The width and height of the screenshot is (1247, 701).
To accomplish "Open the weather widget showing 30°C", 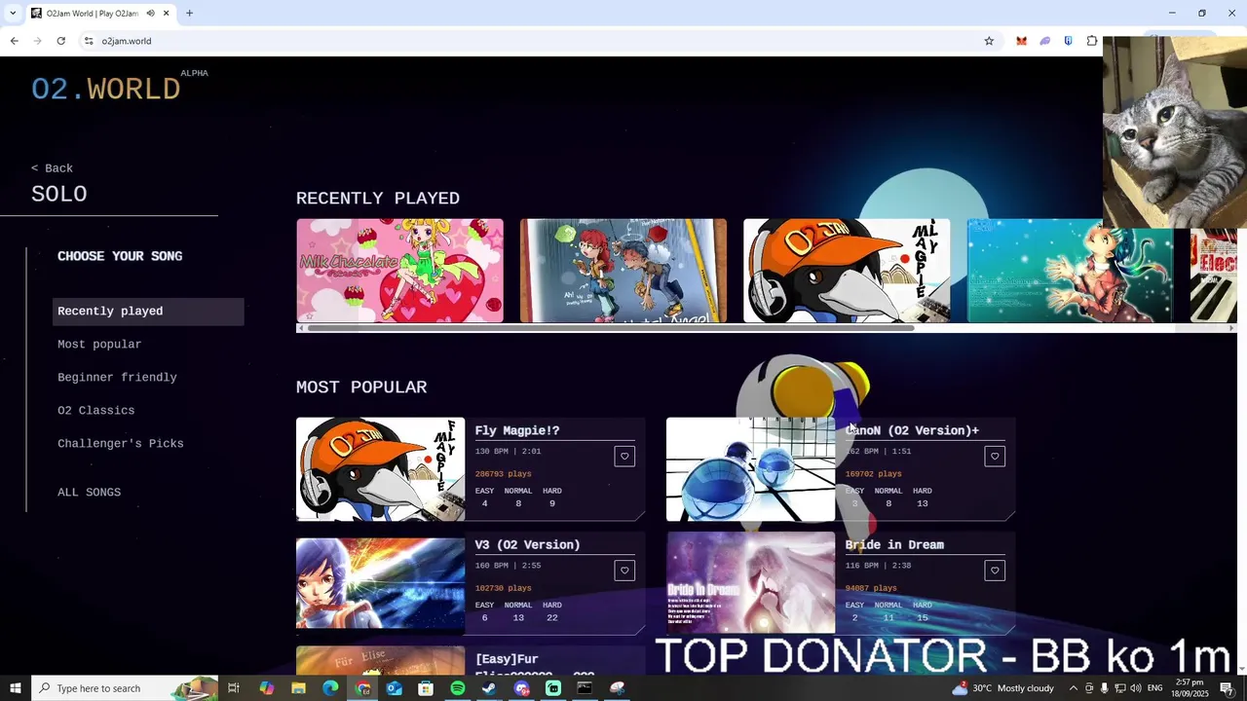I will point(1002,688).
